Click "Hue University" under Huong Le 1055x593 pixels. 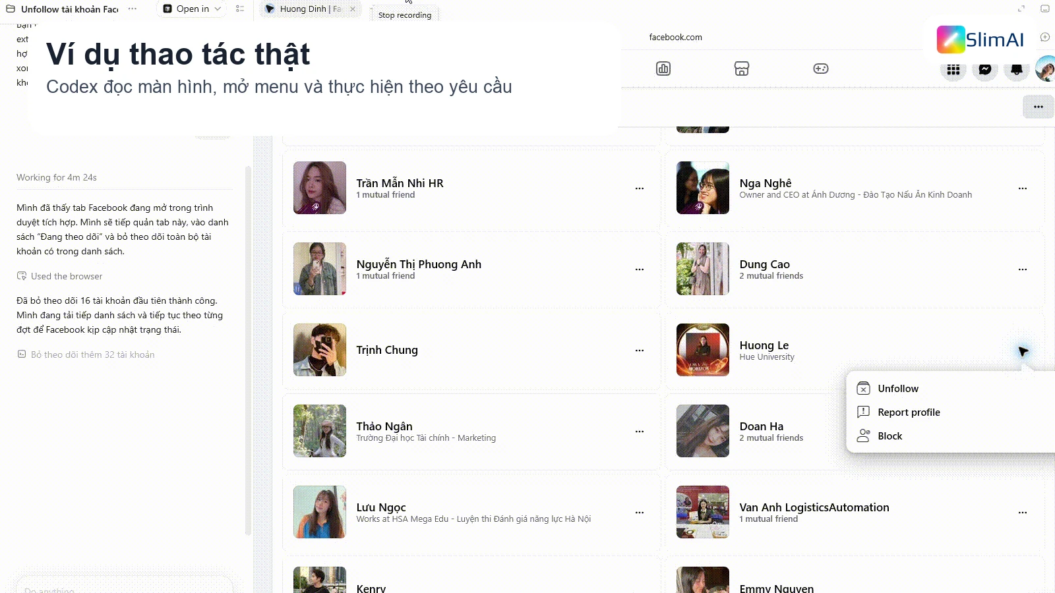point(767,357)
